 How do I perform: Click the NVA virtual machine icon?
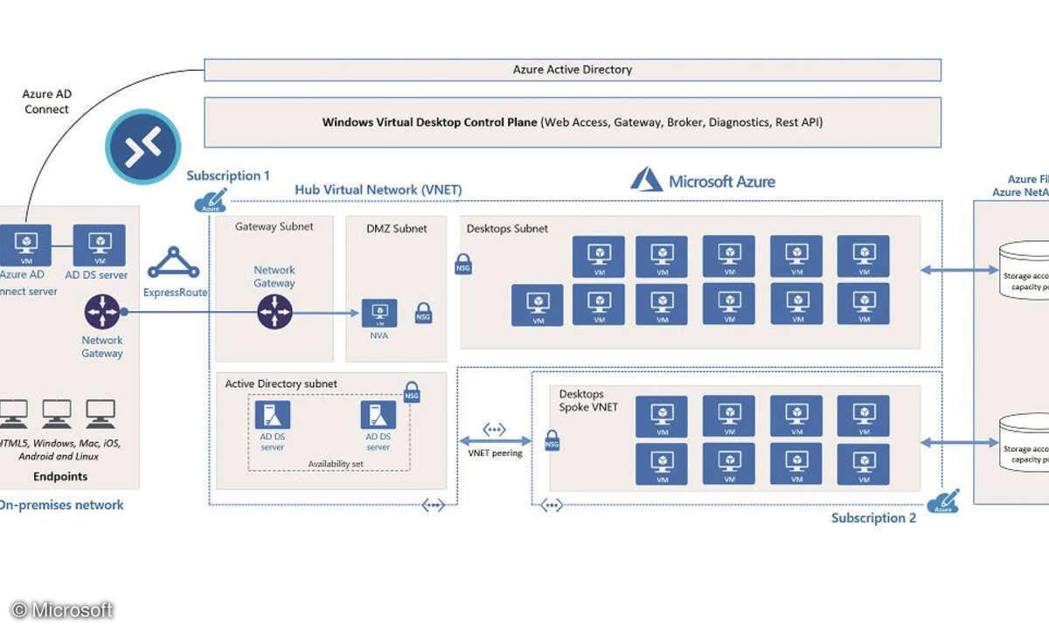pos(379,313)
